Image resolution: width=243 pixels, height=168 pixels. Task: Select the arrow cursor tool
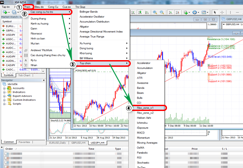pyautogui.click(x=215, y=12)
